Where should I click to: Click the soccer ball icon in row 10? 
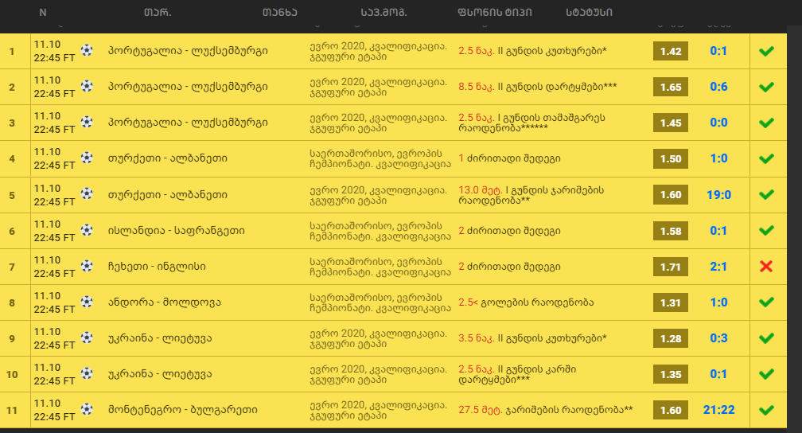pyautogui.click(x=87, y=373)
